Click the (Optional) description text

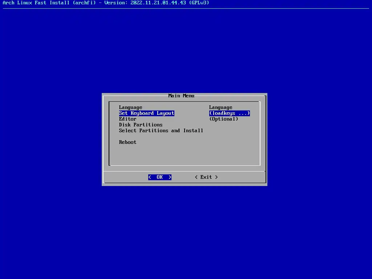coord(223,119)
